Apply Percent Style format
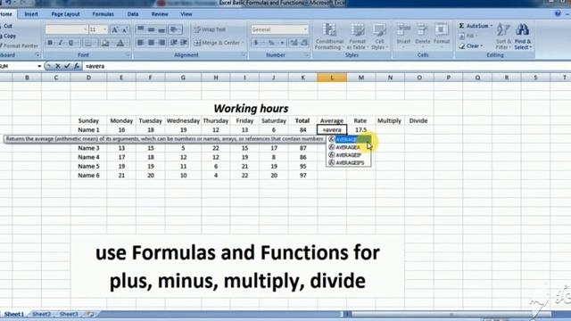571x321 pixels. point(271,43)
